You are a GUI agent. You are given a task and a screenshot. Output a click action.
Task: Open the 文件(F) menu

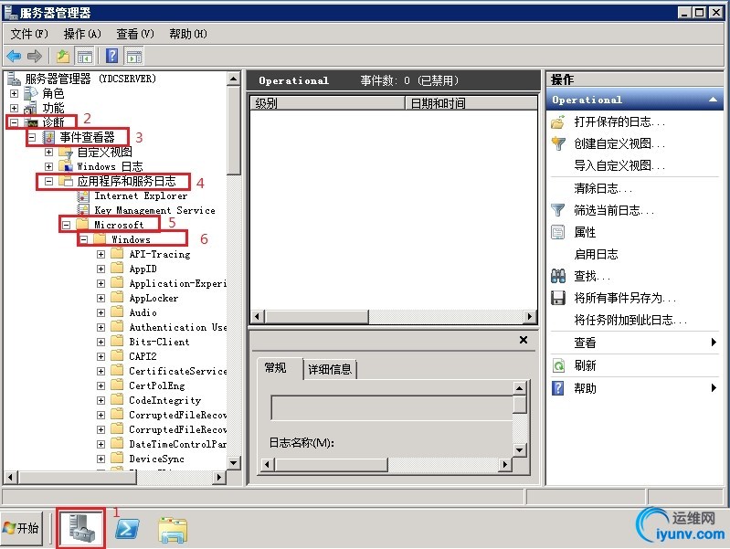pos(29,34)
